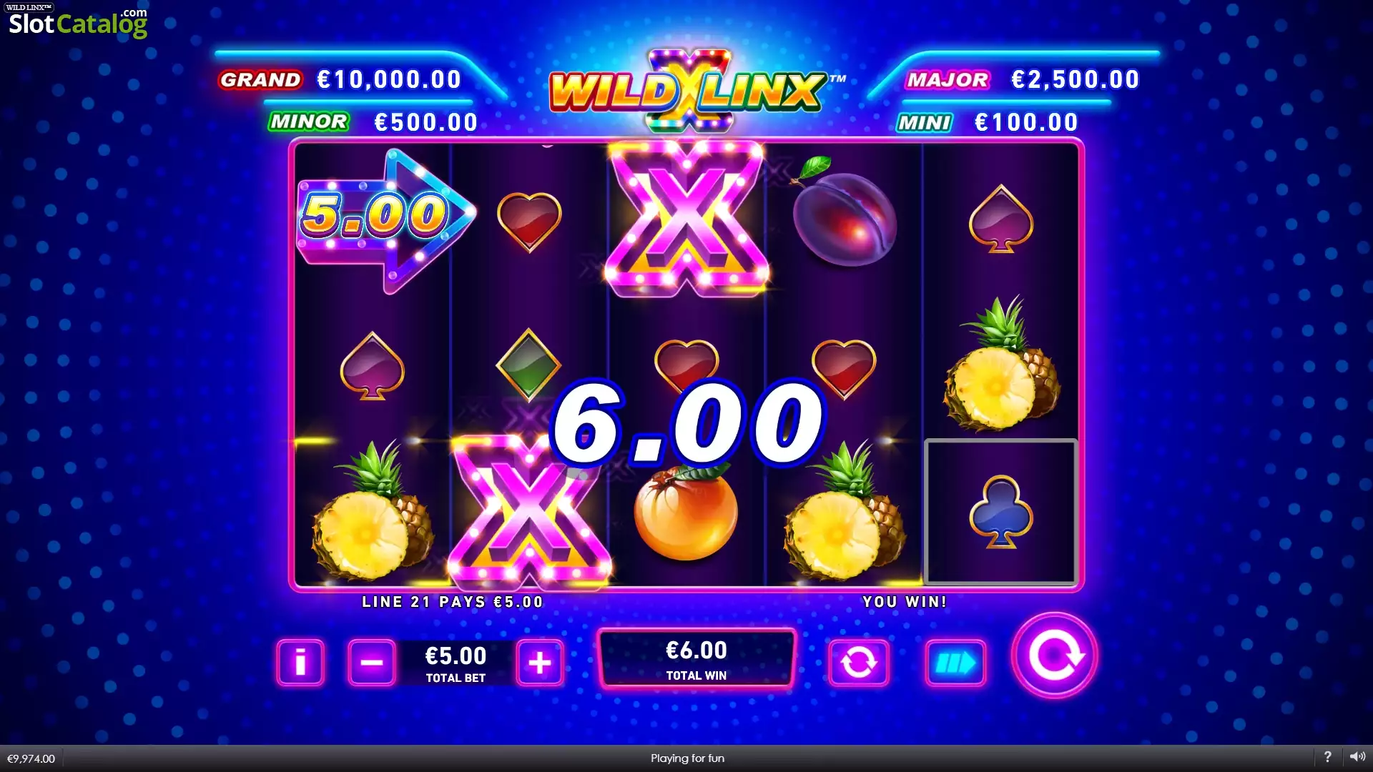Click the Grand jackpot €10,000.00 label
Image resolution: width=1373 pixels, height=772 pixels.
[x=340, y=79]
